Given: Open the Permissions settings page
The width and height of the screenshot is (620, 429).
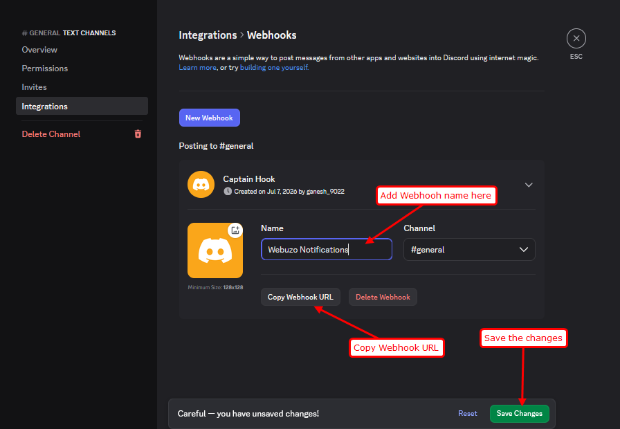Looking at the screenshot, I should (x=45, y=69).
